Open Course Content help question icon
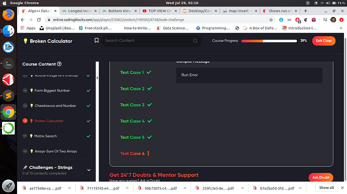The width and height of the screenshot is (347, 194). tap(59, 64)
